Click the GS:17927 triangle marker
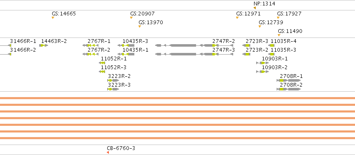This screenshot has height=155, width=355. point(278,17)
